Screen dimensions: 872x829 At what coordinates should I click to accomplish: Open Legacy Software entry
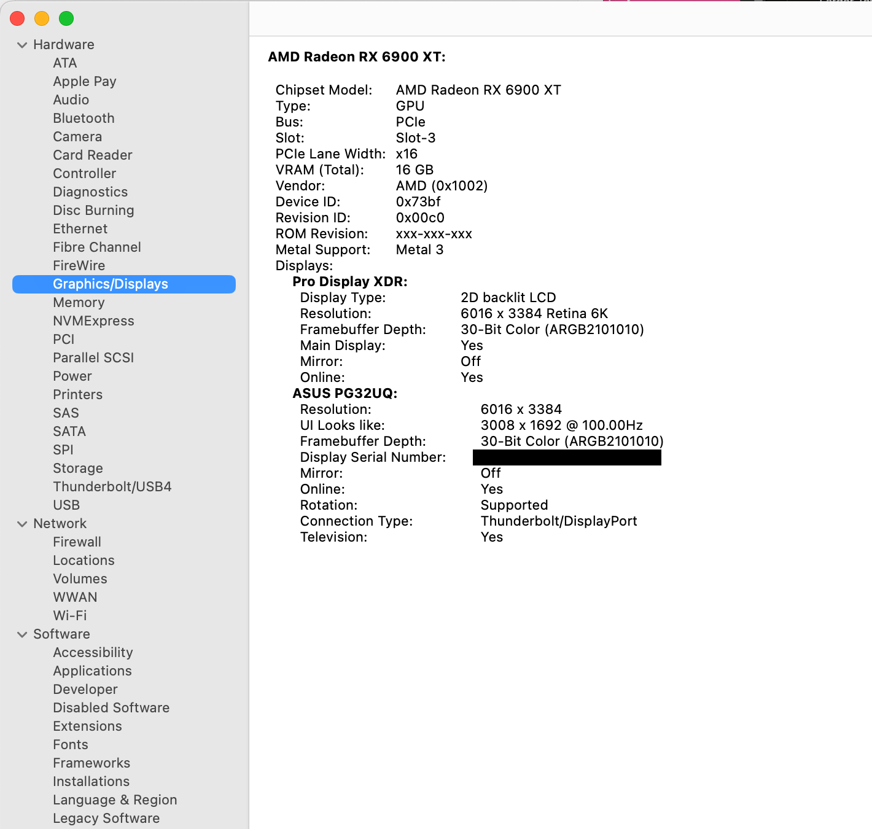106,819
